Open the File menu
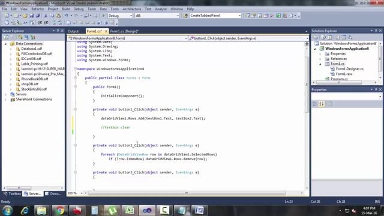 tap(4, 9)
